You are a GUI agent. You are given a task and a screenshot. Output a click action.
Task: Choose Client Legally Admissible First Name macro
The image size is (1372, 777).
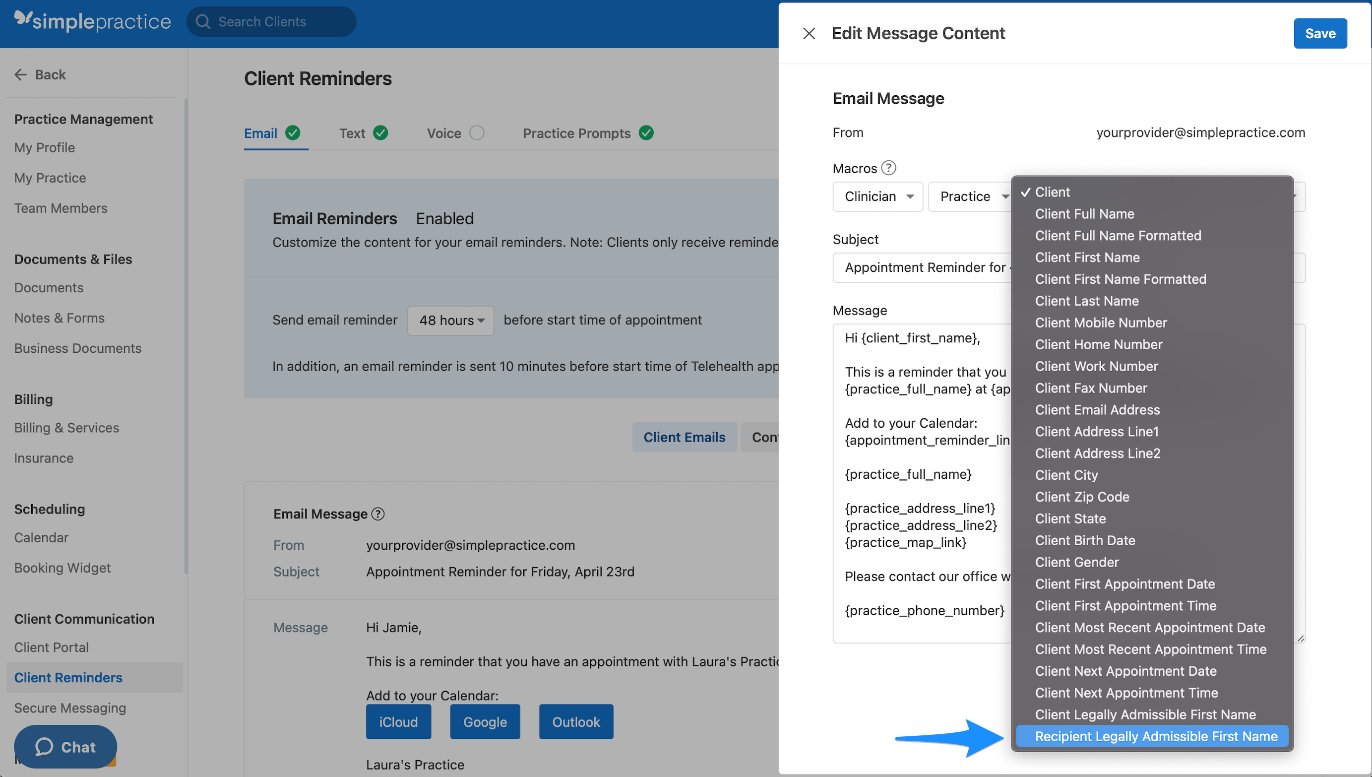pos(1152,714)
